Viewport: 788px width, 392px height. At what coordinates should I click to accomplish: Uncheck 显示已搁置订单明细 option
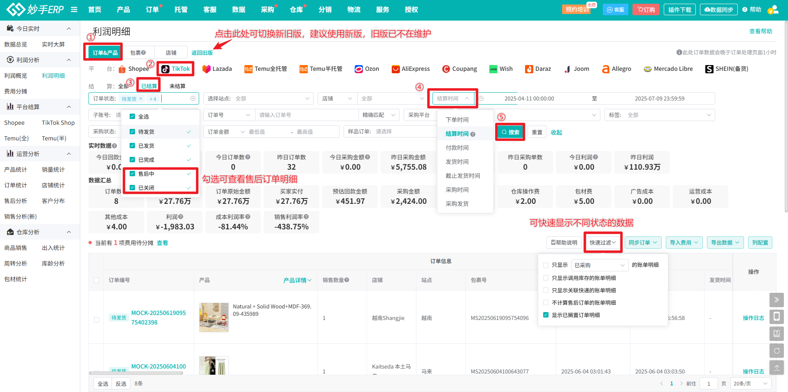546,315
